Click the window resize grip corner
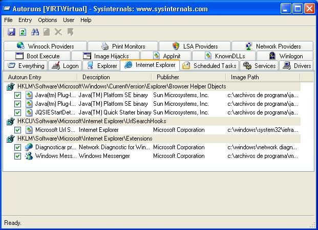This screenshot has height=230, width=318. [313, 225]
